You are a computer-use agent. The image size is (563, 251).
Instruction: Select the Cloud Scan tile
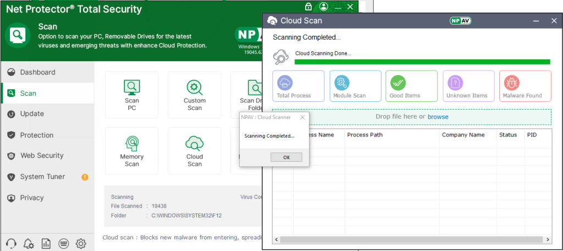click(x=195, y=151)
